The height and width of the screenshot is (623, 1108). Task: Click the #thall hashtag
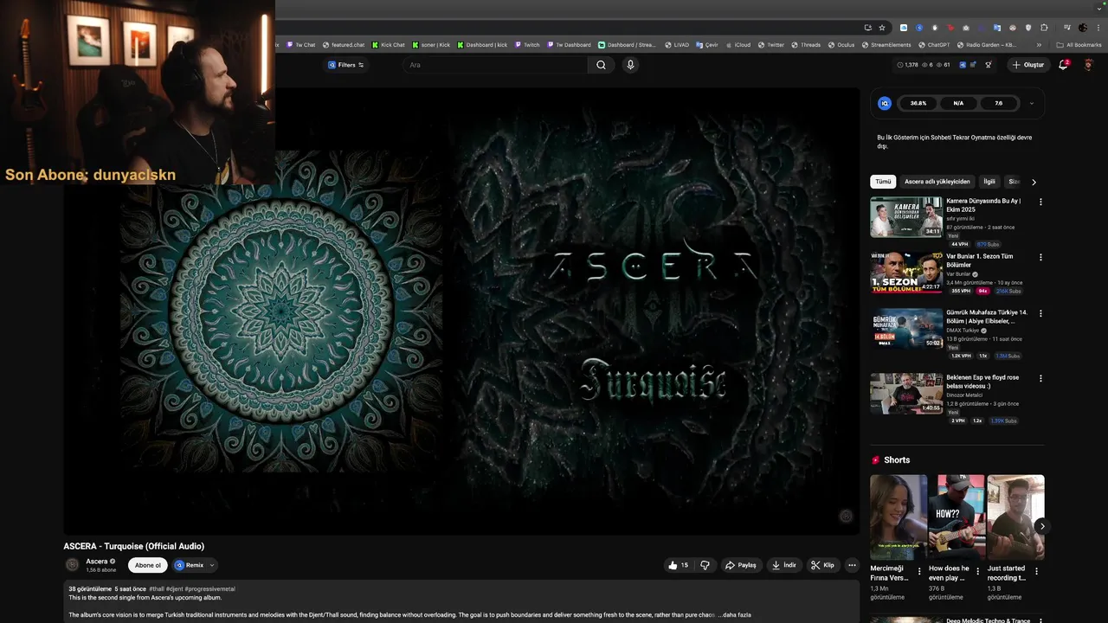pyautogui.click(x=157, y=588)
